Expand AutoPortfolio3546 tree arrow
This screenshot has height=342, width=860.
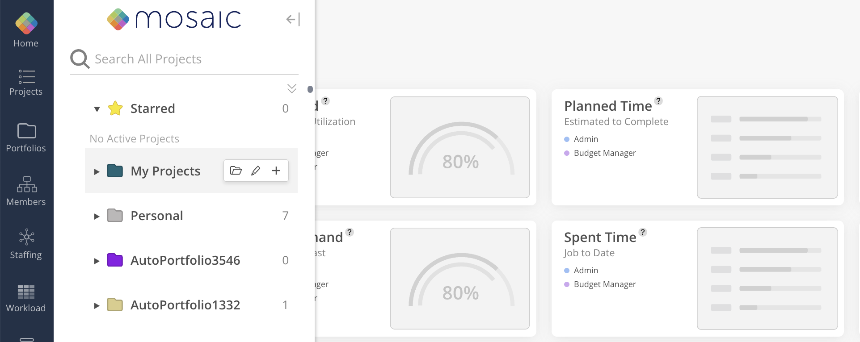97,261
